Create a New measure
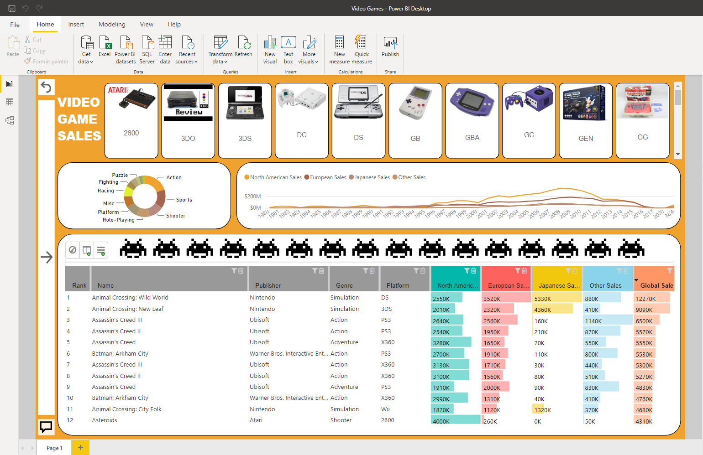Screen dimensions: 703x455 pyautogui.click(x=340, y=50)
